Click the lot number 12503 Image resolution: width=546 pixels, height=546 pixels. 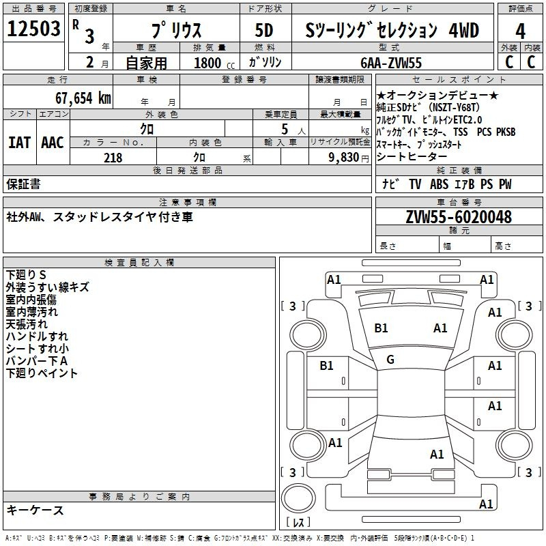[x=32, y=30]
